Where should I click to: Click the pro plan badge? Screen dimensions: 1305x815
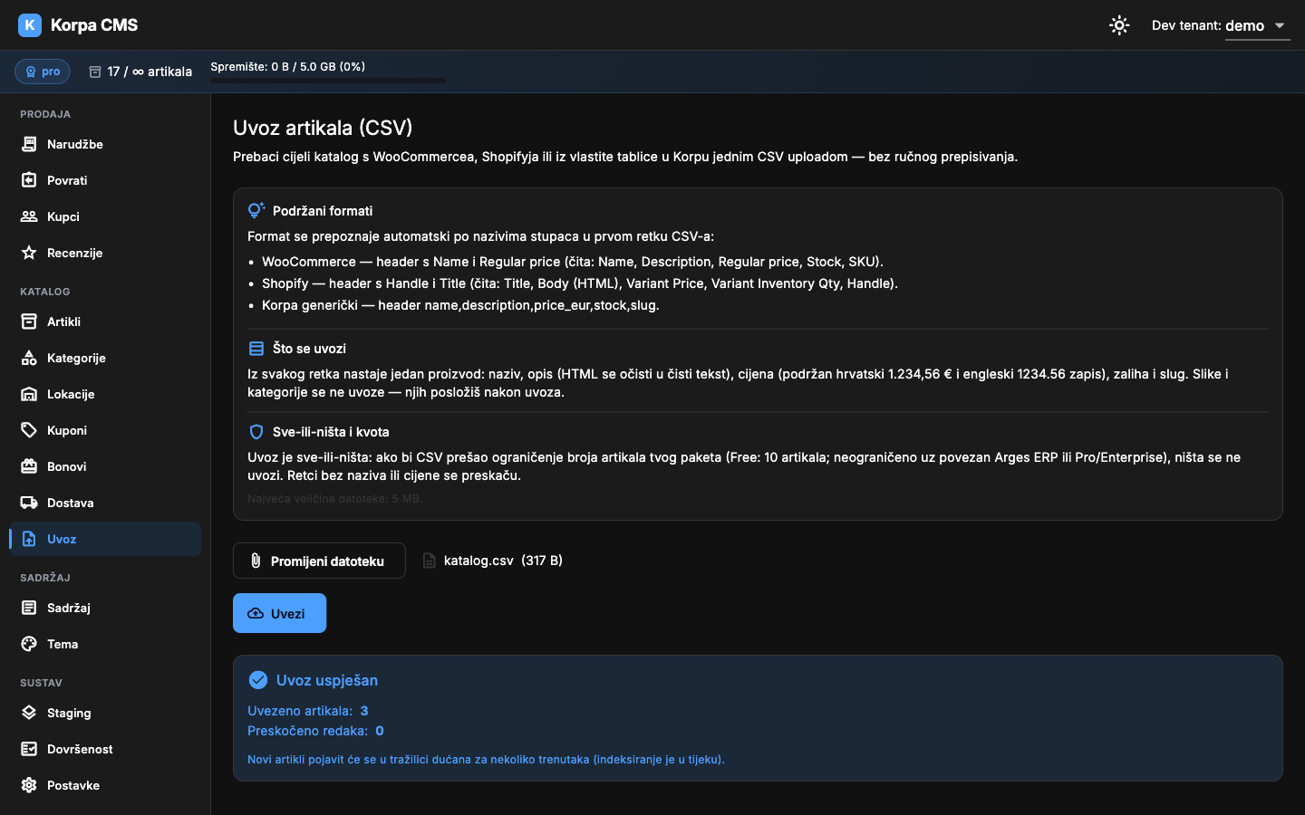coord(43,72)
